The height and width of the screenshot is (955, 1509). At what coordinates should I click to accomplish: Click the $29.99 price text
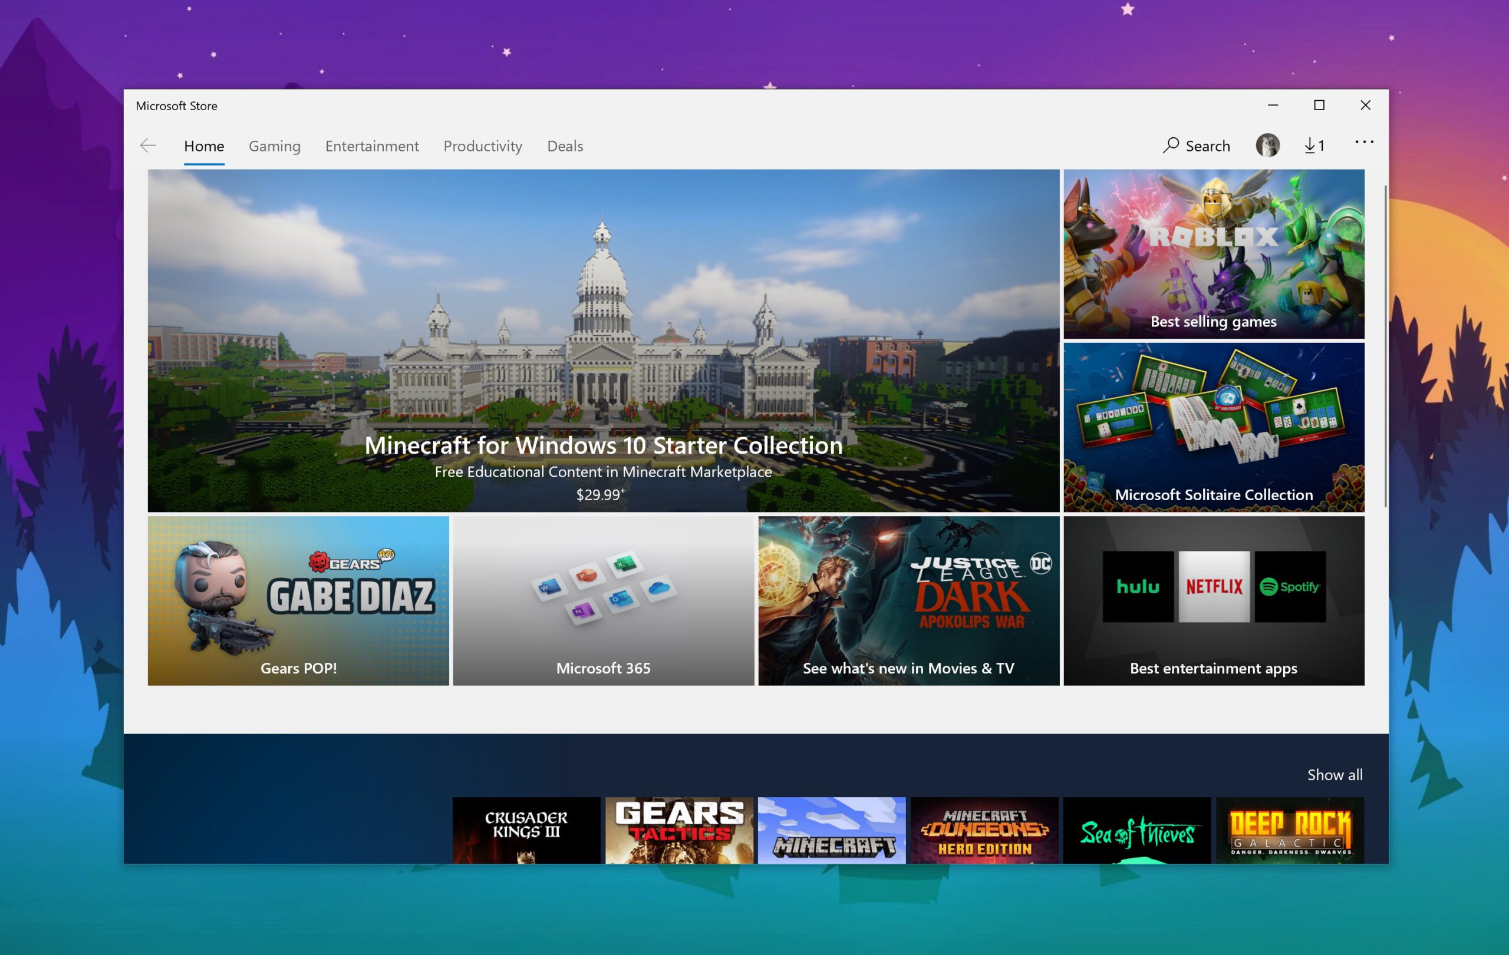click(599, 495)
